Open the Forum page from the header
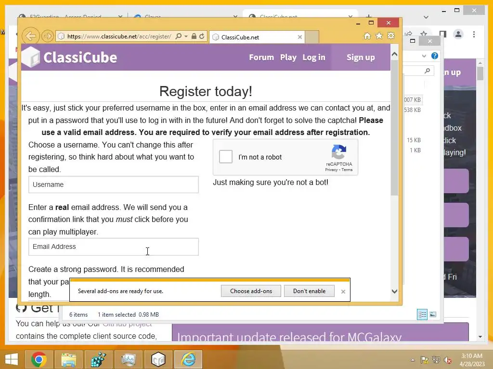The image size is (493, 369). click(261, 58)
